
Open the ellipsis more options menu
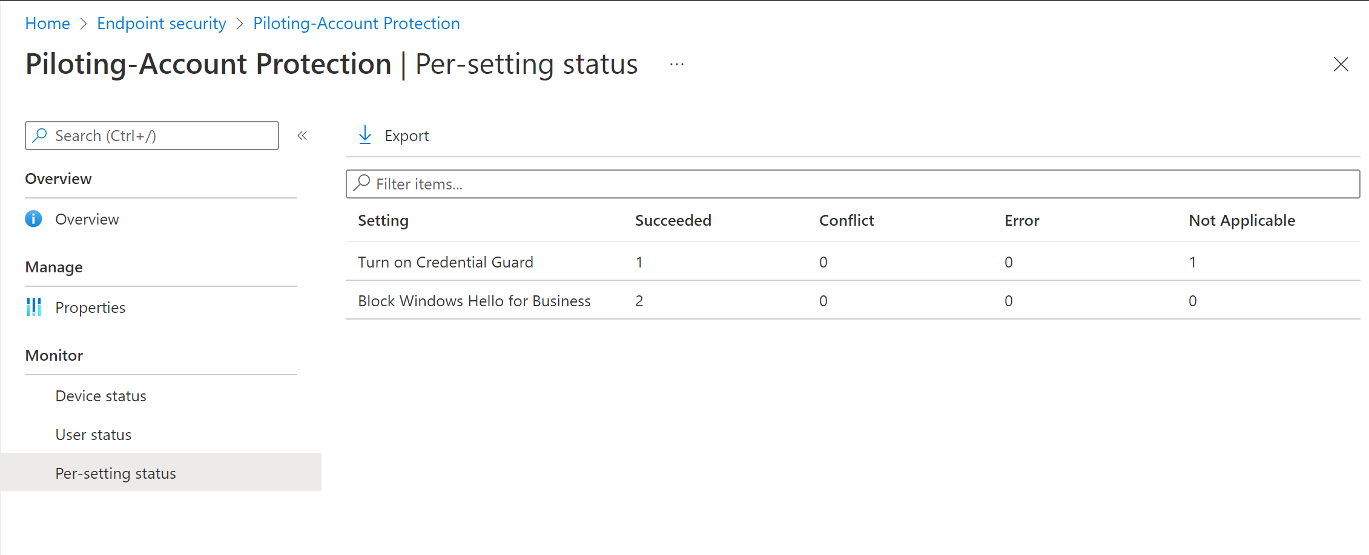coord(677,64)
